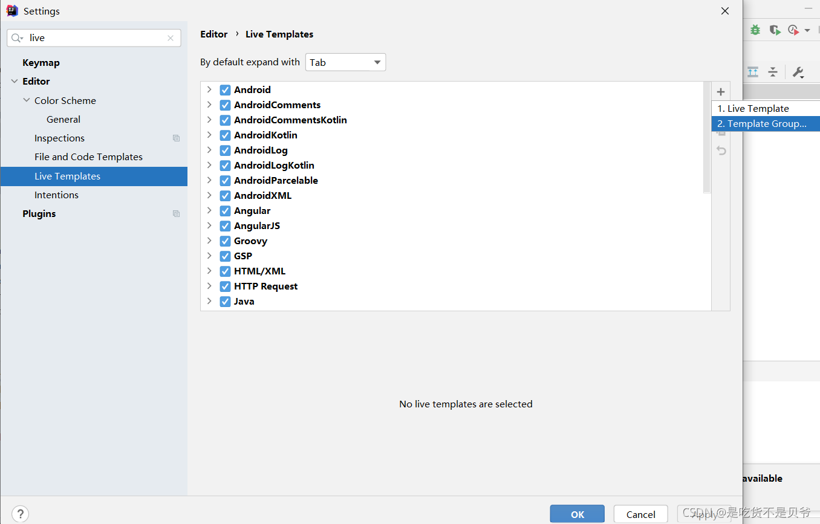Image resolution: width=820 pixels, height=524 pixels.
Task: Select the AndroidParcelable group row text
Action: 276,181
